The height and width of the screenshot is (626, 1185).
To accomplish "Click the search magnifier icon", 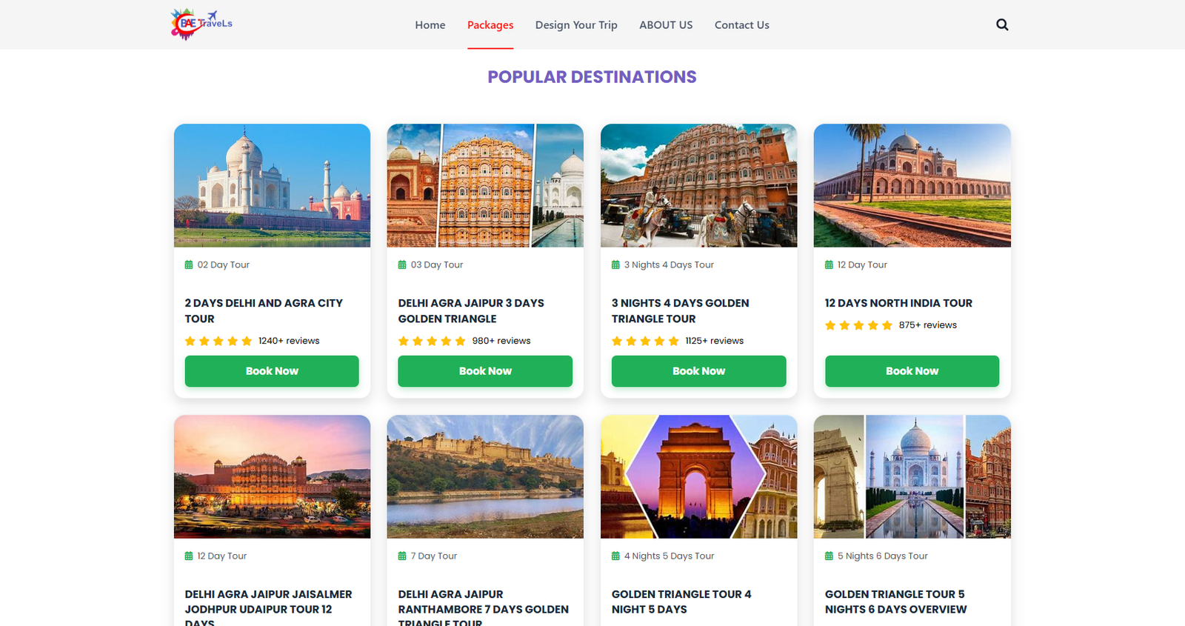I will (1002, 24).
